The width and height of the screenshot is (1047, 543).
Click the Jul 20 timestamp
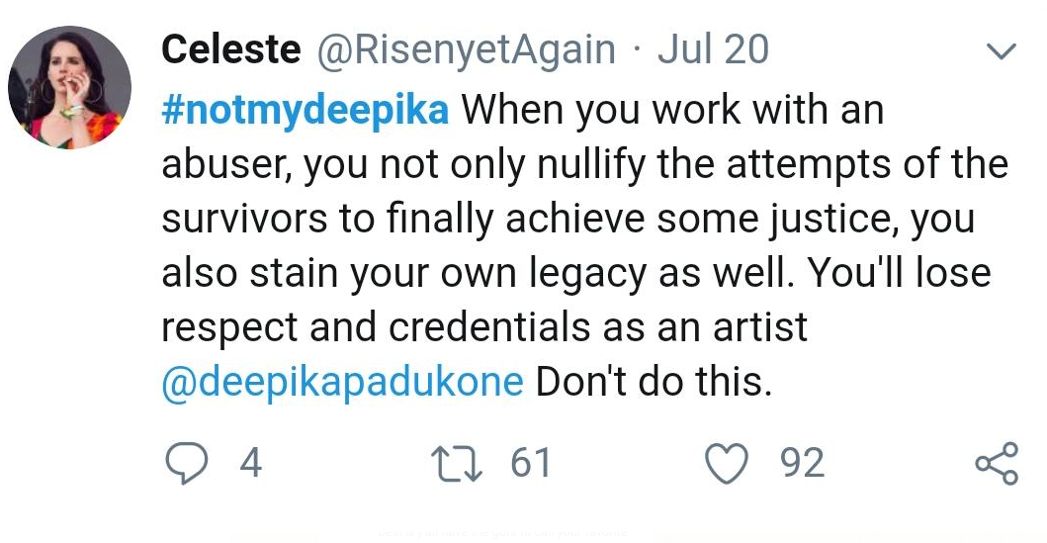(712, 50)
